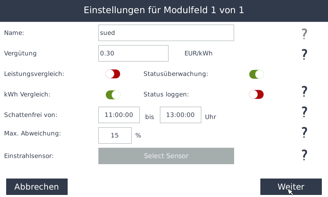Disable the Statusüberwachung toggle

click(x=257, y=74)
